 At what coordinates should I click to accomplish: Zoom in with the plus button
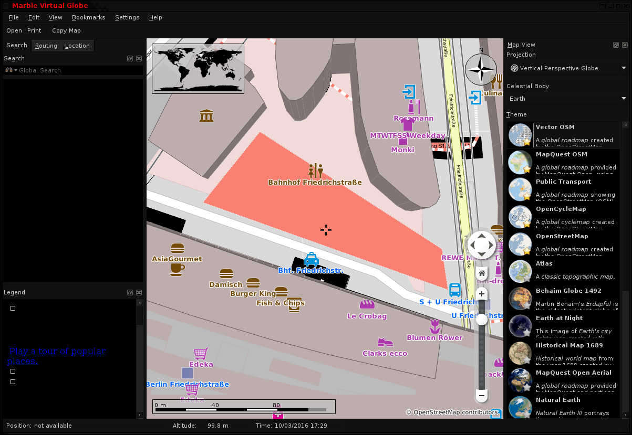point(482,294)
